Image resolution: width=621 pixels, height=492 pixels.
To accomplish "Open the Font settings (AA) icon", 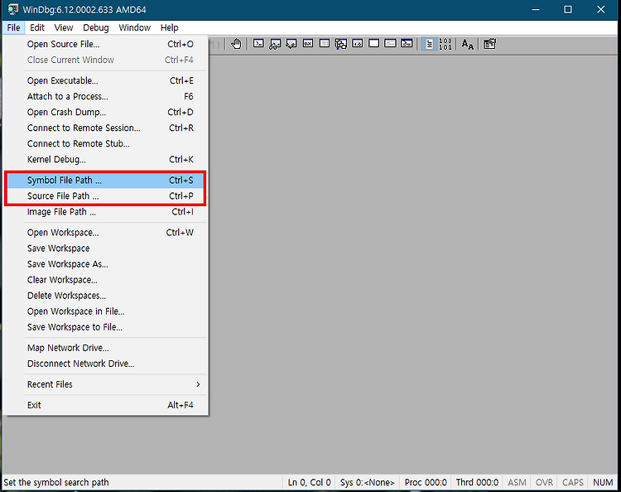I will point(467,44).
